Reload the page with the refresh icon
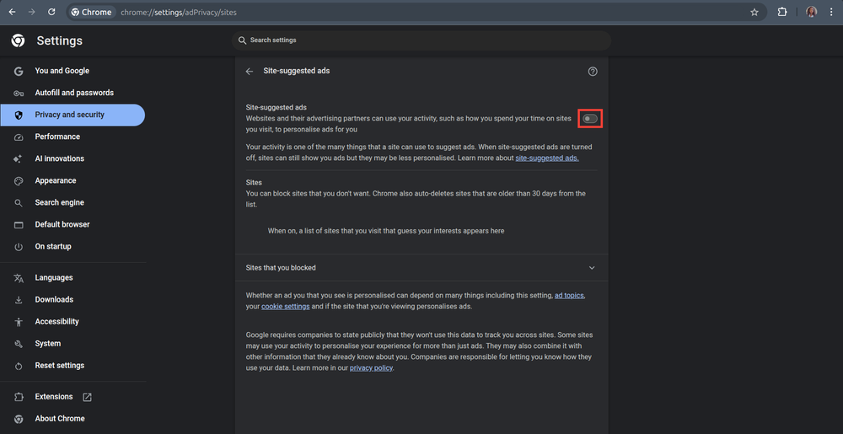Screen dimensions: 843x434 [51, 13]
